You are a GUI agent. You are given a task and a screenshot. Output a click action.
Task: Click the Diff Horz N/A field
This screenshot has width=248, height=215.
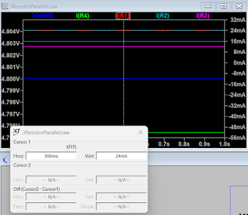point(51,197)
